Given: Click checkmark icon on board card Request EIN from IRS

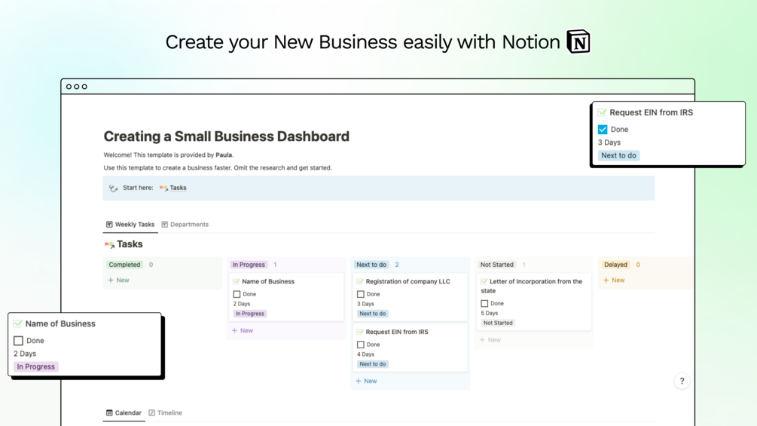Looking at the screenshot, I should click(360, 332).
